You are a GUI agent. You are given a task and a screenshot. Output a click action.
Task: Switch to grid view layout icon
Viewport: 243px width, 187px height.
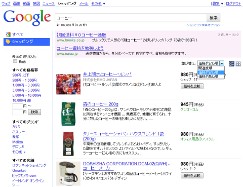238,64
